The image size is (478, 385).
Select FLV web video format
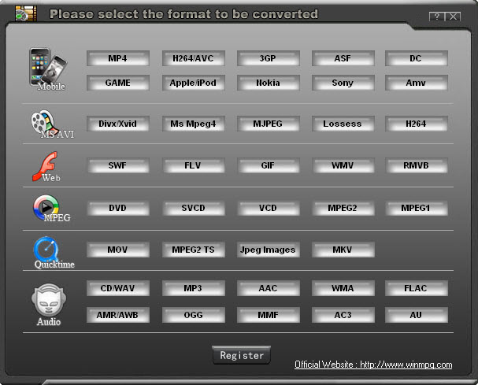[193, 166]
